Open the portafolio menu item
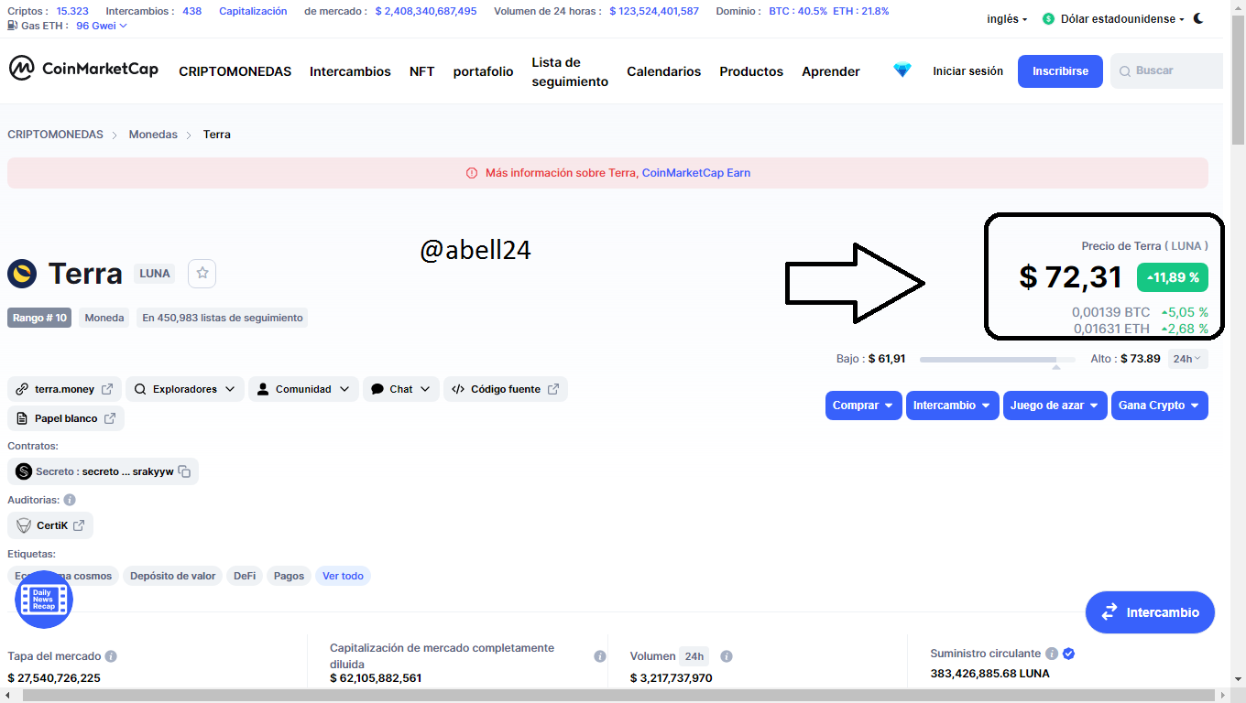This screenshot has height=703, width=1246. point(484,71)
